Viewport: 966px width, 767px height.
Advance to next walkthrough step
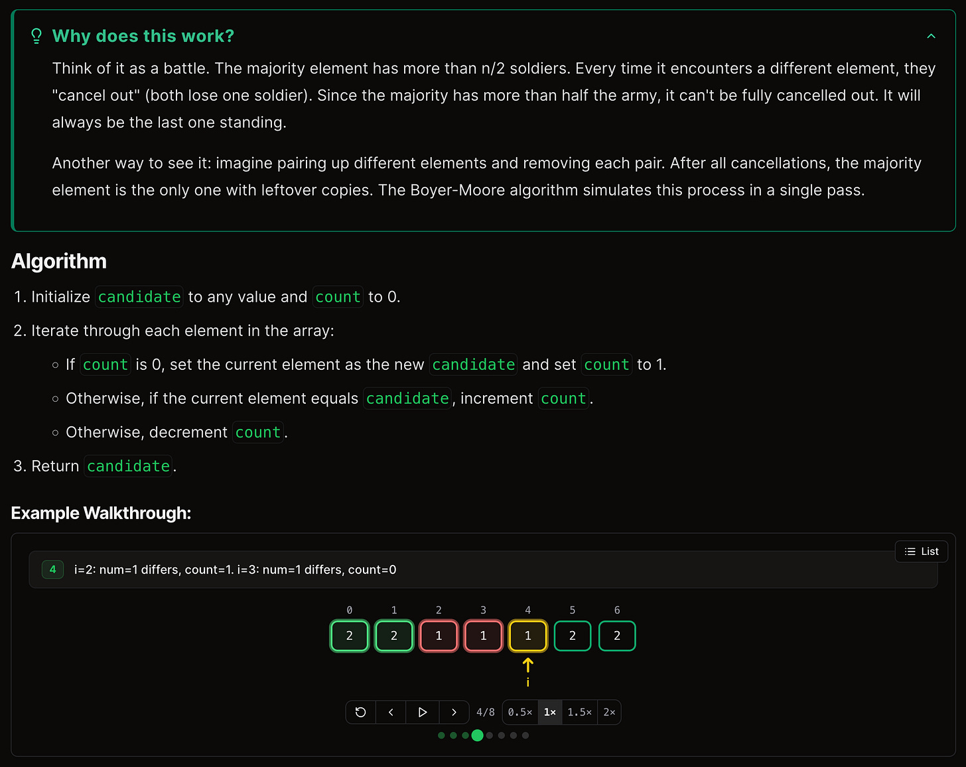(x=454, y=712)
